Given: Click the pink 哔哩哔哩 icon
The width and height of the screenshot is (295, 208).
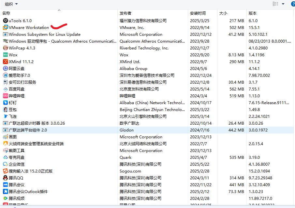Looking at the screenshot, I should 6,96.
